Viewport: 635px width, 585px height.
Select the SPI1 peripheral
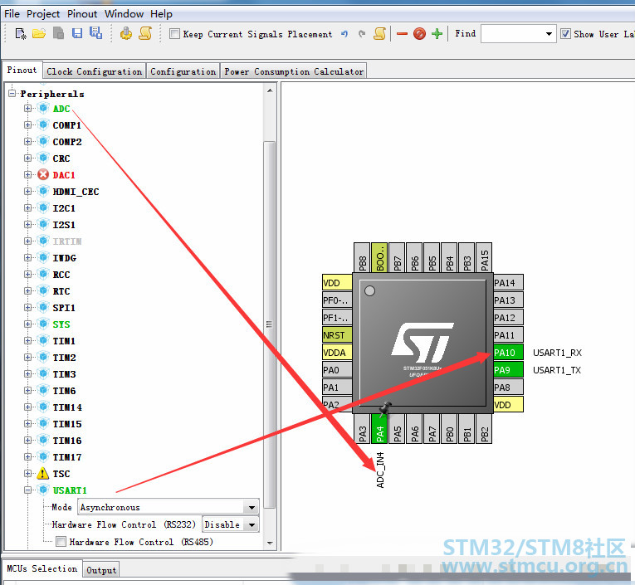point(64,308)
